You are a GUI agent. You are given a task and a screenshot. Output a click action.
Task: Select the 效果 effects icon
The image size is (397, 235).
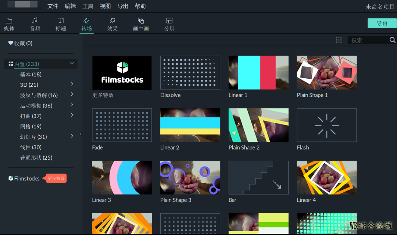pos(112,21)
